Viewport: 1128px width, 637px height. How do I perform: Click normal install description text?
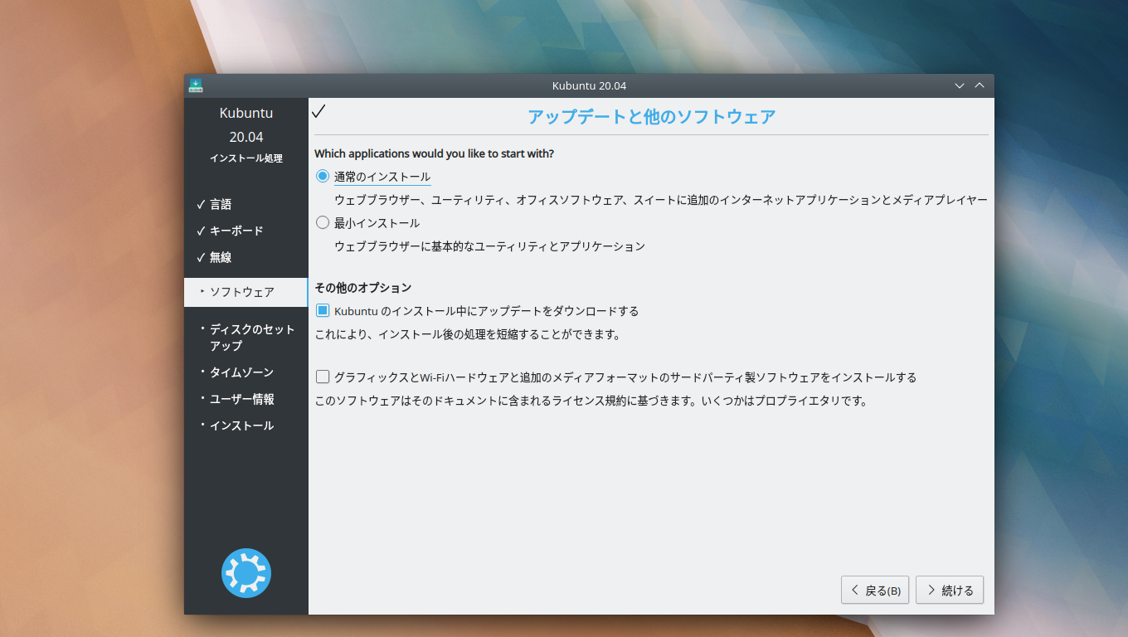[x=661, y=200]
